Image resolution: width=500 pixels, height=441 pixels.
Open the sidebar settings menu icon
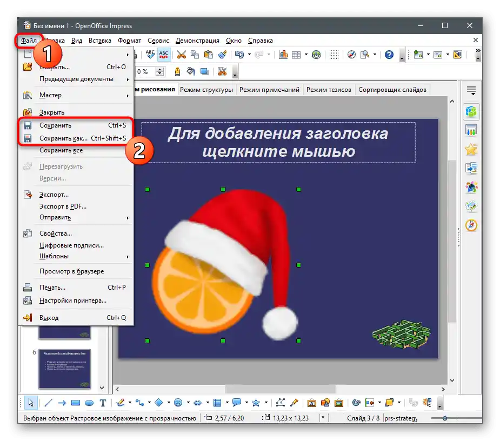471,91
